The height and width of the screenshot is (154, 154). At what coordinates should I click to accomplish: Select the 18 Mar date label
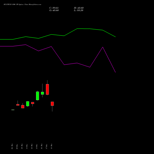[51, 146]
